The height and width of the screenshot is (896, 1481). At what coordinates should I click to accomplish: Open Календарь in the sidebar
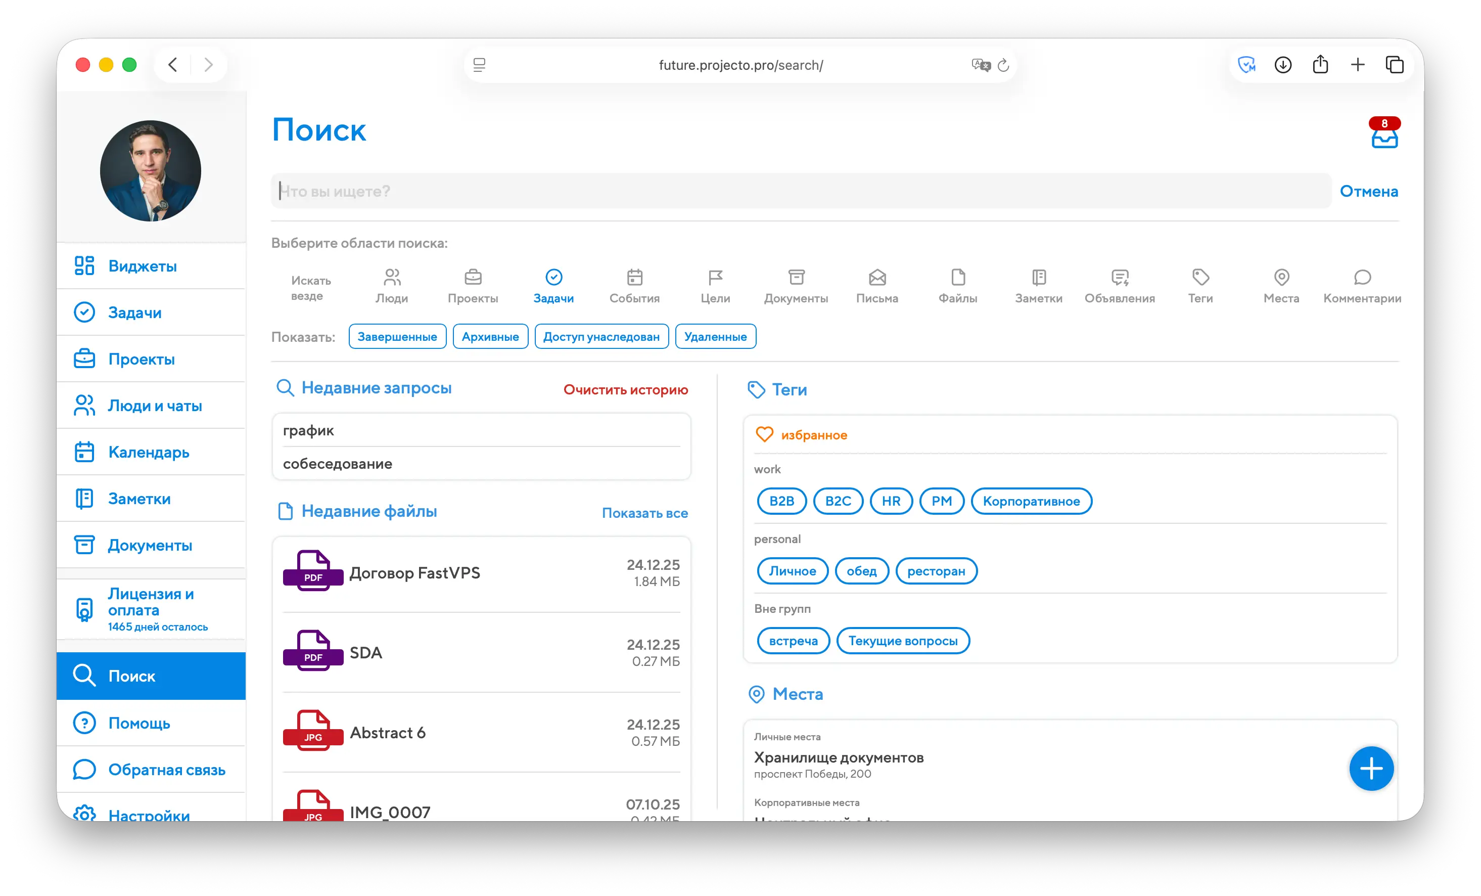[x=149, y=452]
